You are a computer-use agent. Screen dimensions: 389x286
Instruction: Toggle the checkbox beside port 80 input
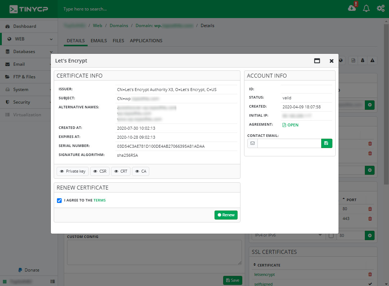[x=331, y=235]
